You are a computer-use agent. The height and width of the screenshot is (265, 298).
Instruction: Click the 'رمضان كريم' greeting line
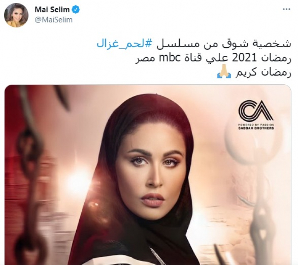(264, 73)
